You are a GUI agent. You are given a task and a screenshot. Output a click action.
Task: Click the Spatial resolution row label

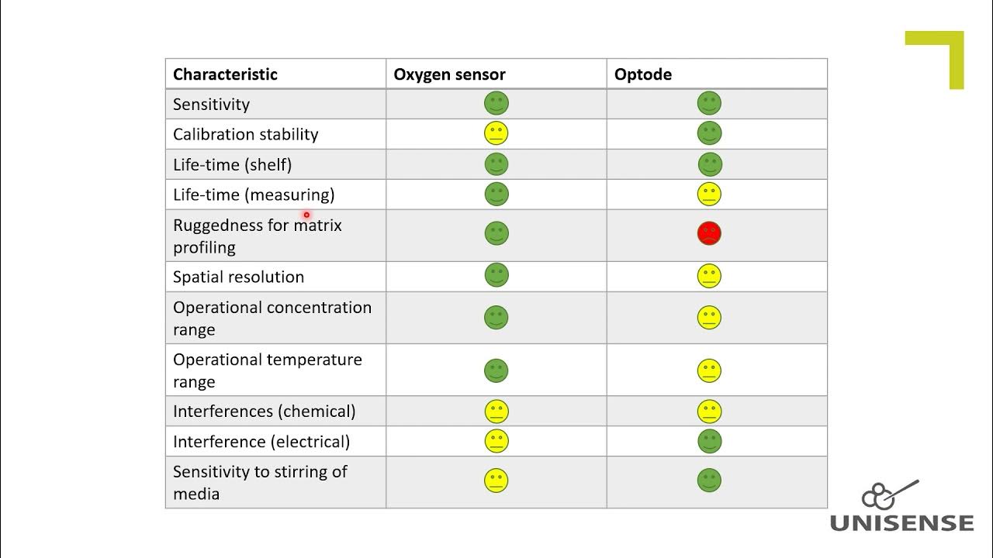[x=238, y=277]
